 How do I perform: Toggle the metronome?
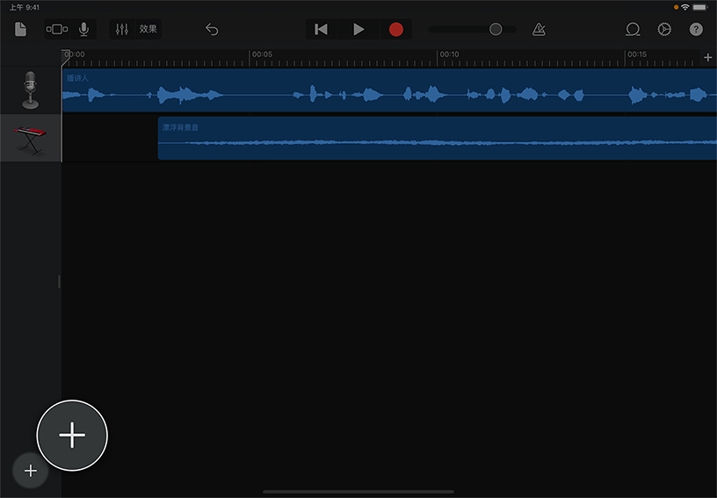pos(539,29)
